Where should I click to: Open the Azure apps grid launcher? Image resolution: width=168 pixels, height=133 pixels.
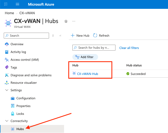6,4
